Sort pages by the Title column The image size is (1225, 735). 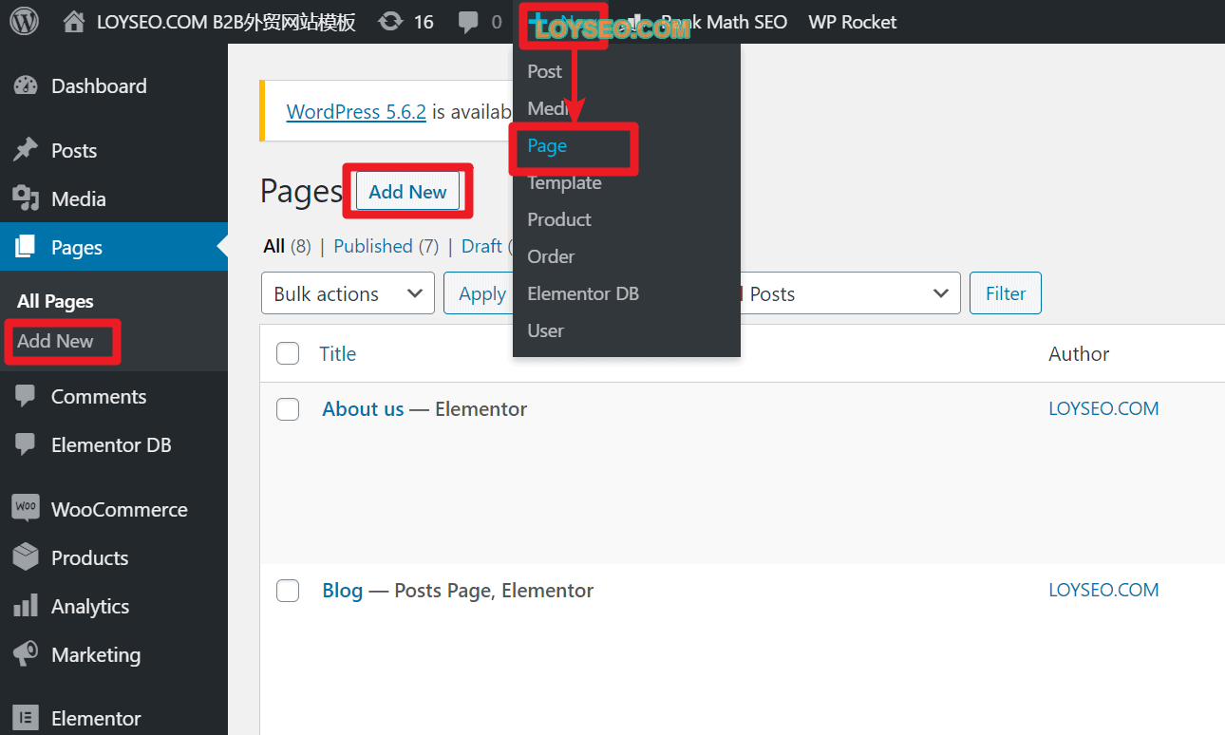tap(337, 354)
